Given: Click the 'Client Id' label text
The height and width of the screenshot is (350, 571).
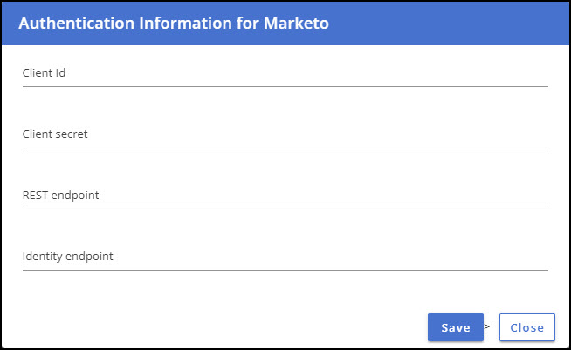Looking at the screenshot, I should tap(44, 72).
